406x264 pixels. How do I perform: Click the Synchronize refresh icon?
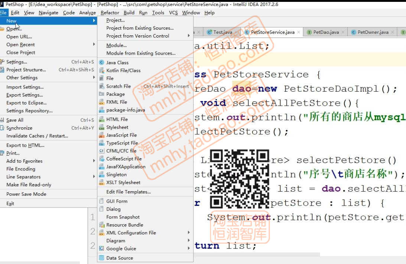click(2, 128)
